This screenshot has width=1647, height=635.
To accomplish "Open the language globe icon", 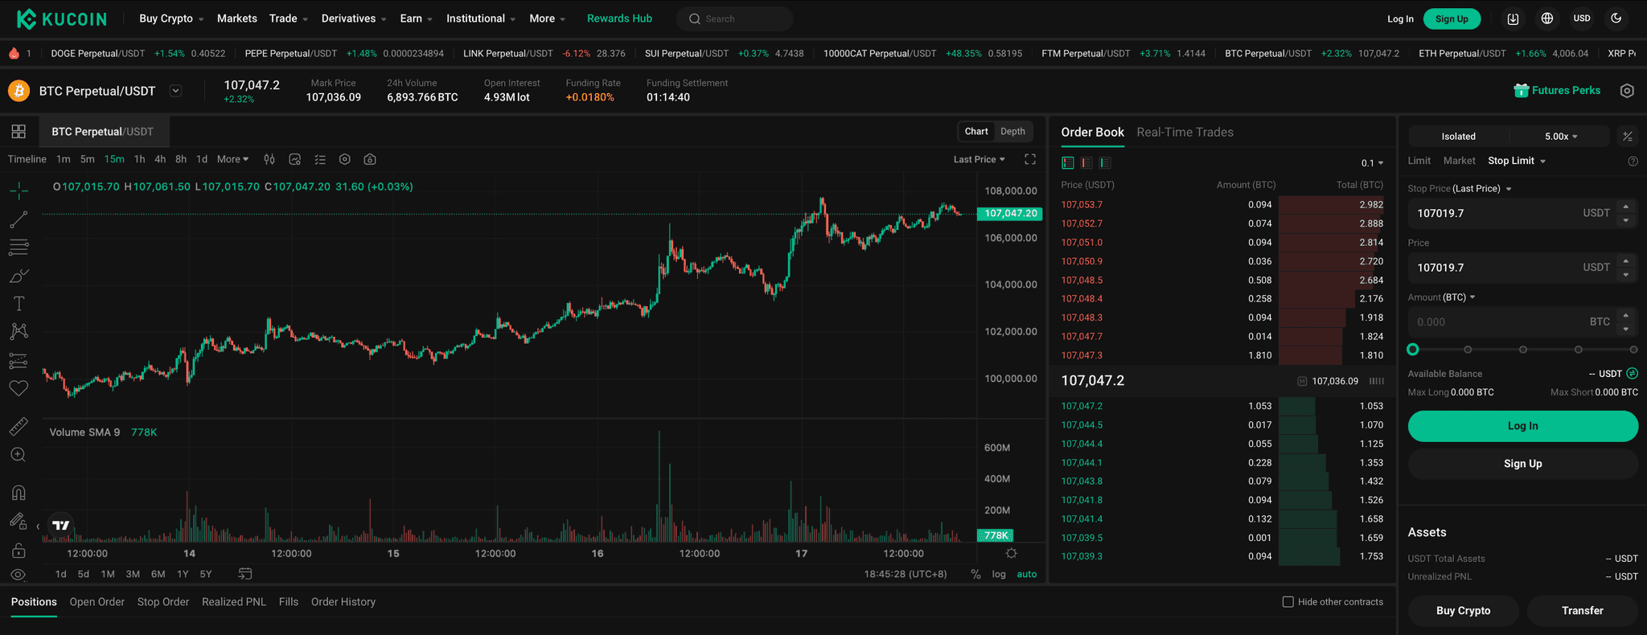I will point(1547,18).
